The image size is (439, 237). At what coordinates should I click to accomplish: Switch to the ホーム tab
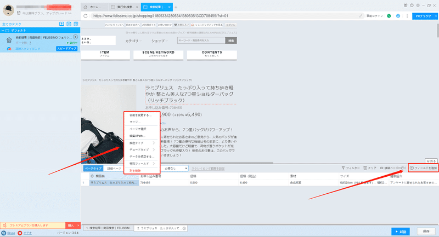click(x=94, y=7)
